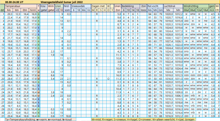This screenshot has width=220, height=121.
Task: Select the '<0' hours subheader
Action: 57,10
